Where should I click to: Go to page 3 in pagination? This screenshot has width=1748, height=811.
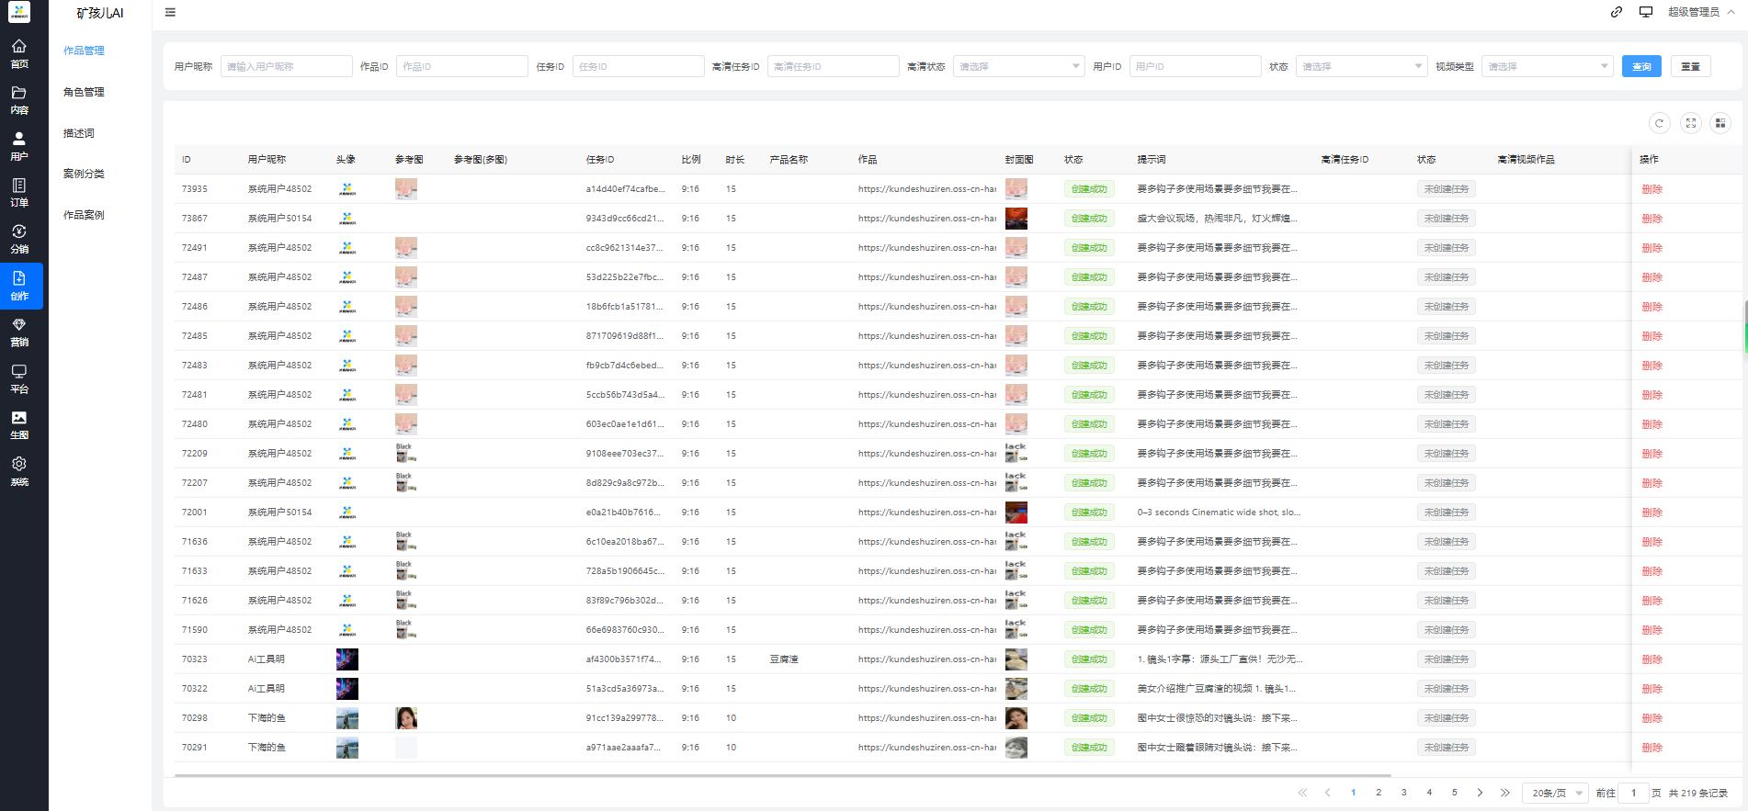point(1403,793)
